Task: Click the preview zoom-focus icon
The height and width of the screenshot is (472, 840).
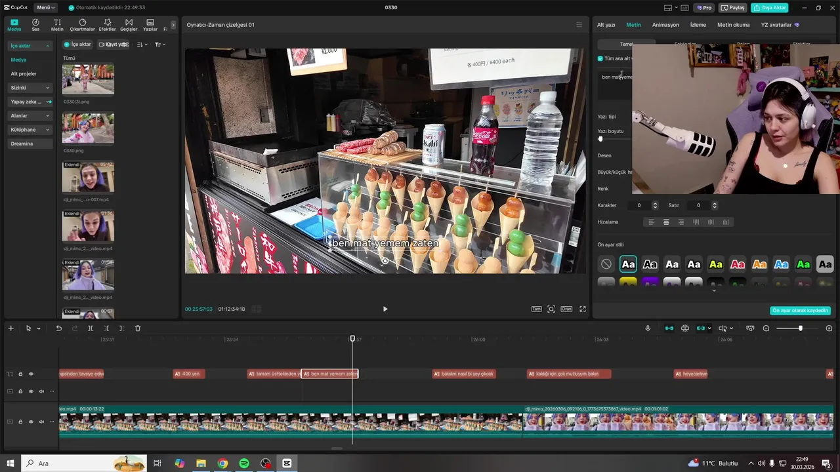Action: (x=551, y=309)
